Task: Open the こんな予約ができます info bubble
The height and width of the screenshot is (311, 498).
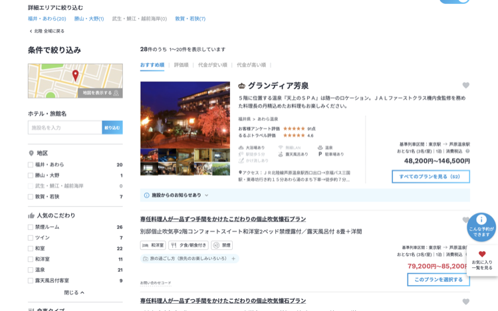Action: click(481, 227)
